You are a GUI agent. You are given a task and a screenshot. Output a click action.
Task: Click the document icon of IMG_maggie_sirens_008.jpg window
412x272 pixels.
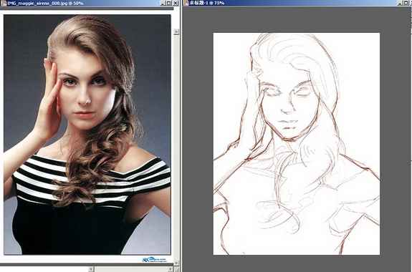point(4,3)
